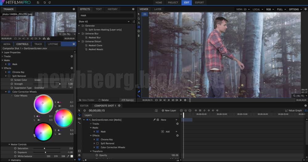Open Effects panel help icon

pos(133,9)
